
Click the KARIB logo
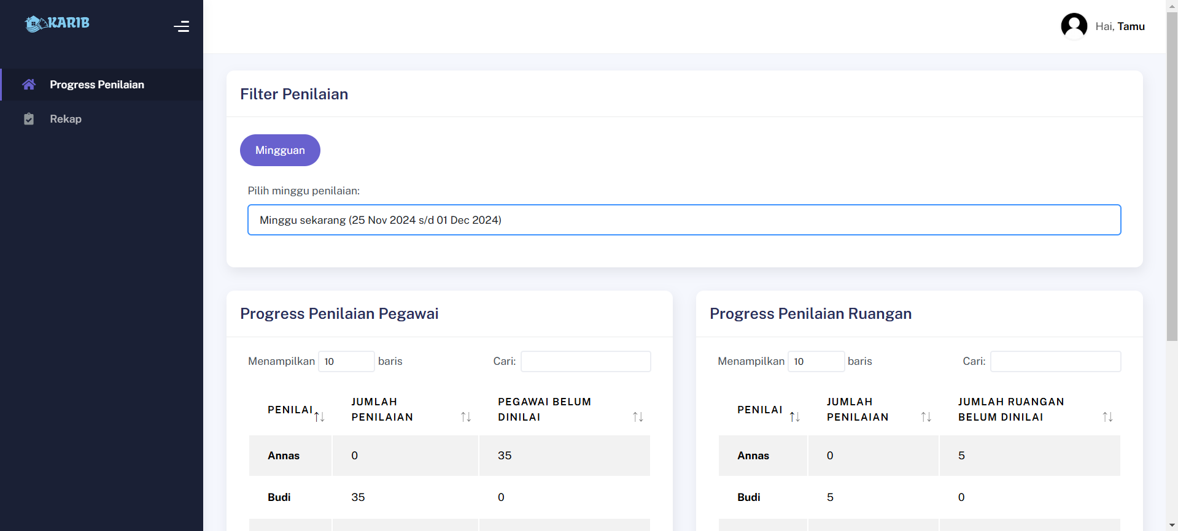coord(57,23)
